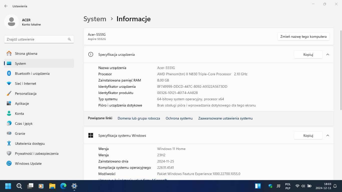Screen dimensions: 342x192
Task: Click the POL PLP language indicator
Action: pos(288,186)
